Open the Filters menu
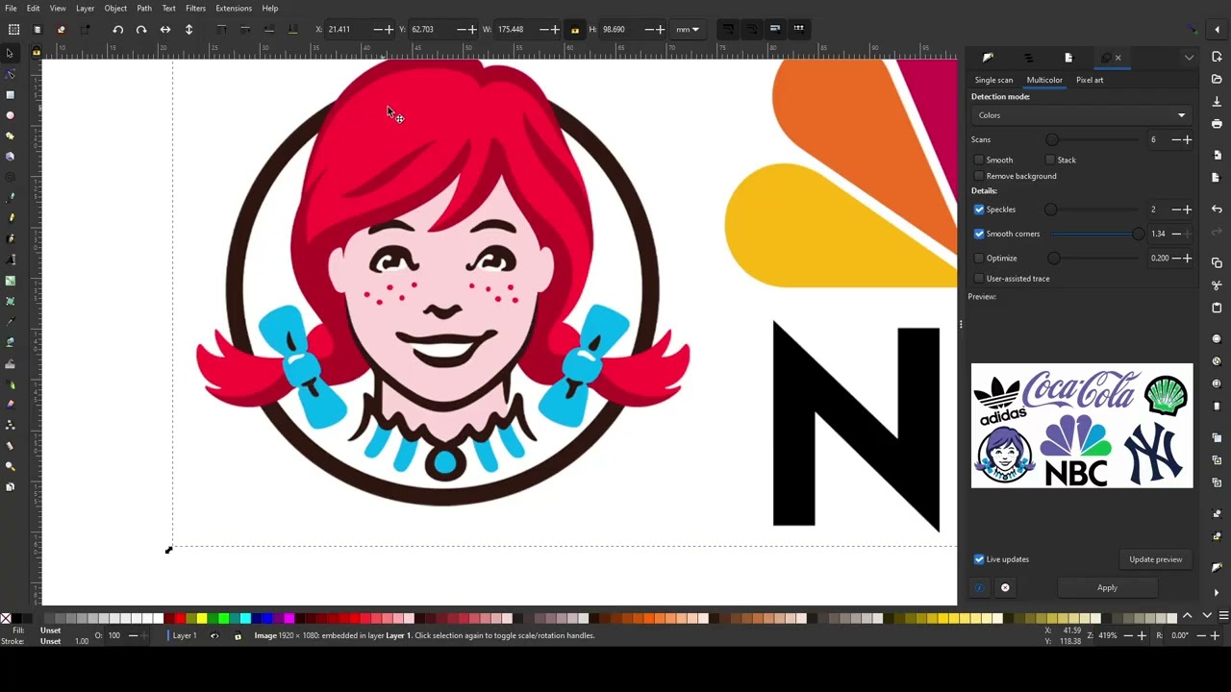 (x=195, y=9)
